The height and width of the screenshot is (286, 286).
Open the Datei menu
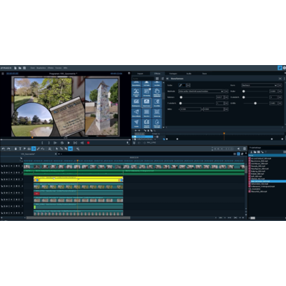click(x=33, y=68)
